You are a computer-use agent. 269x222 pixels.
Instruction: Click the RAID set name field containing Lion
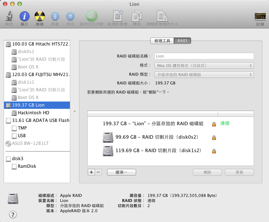point(204,56)
